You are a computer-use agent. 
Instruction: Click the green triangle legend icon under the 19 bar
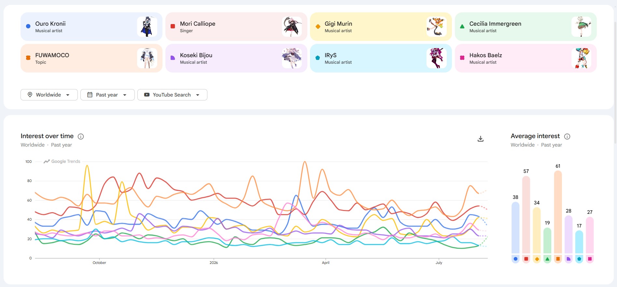547,259
